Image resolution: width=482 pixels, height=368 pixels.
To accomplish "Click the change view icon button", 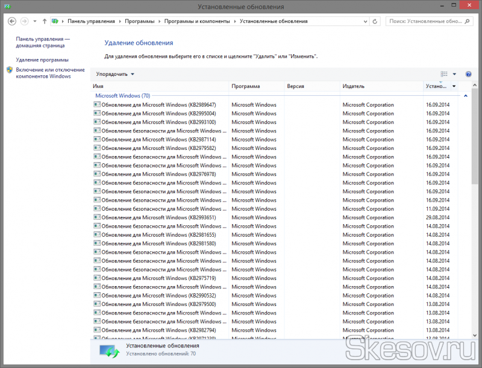I will [445, 74].
